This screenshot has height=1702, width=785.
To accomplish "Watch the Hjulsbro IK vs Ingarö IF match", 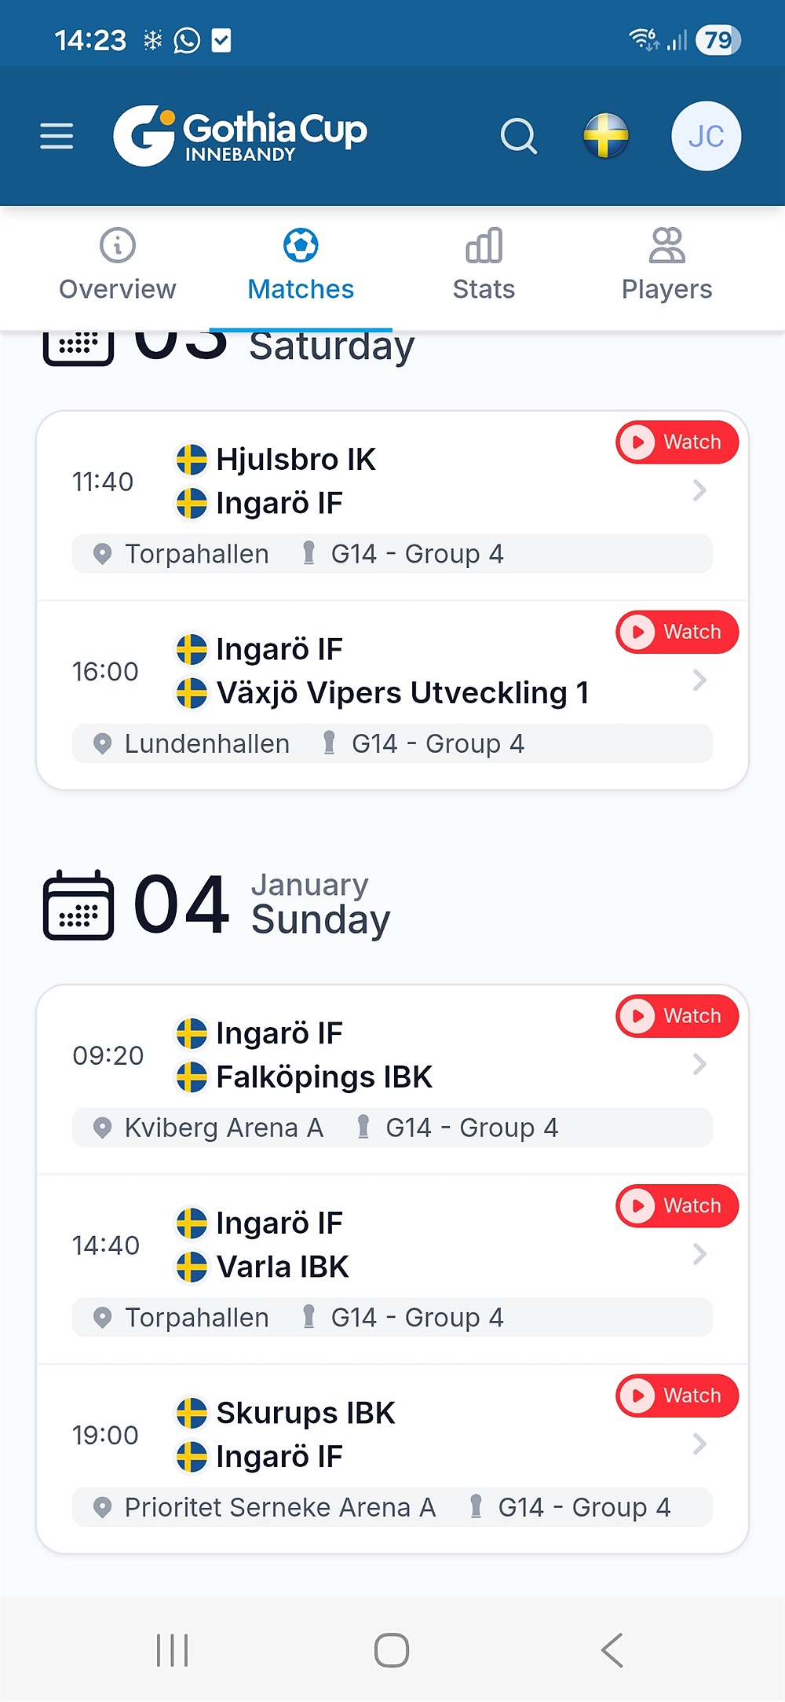I will [677, 442].
